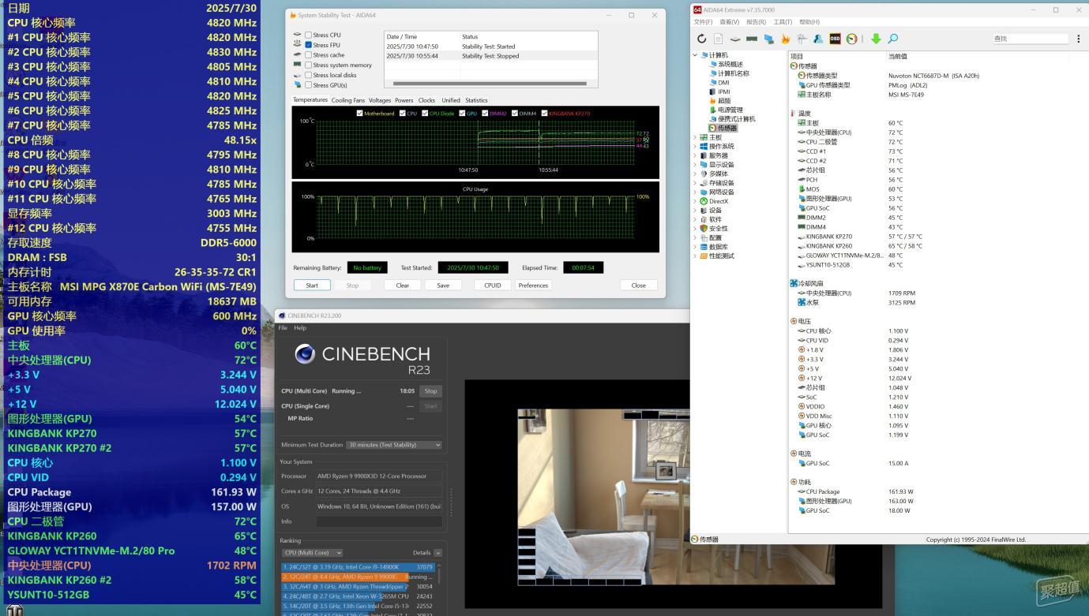Expand the 性能测试 tree node
This screenshot has width=1089, height=616.
point(695,256)
